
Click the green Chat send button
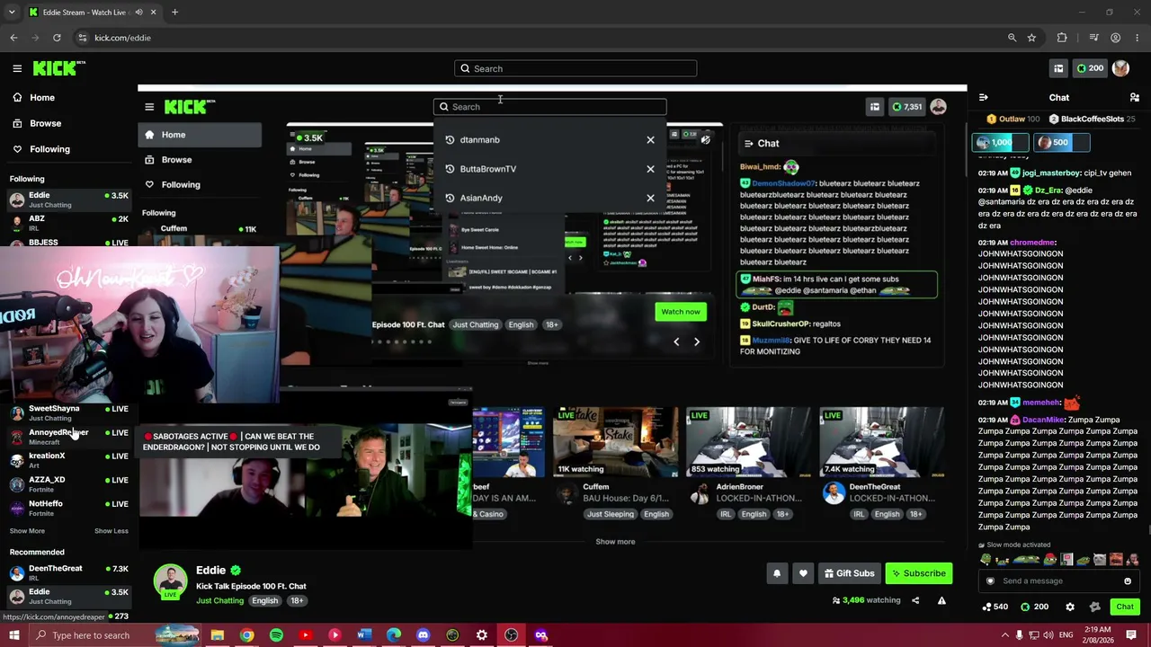(x=1125, y=607)
